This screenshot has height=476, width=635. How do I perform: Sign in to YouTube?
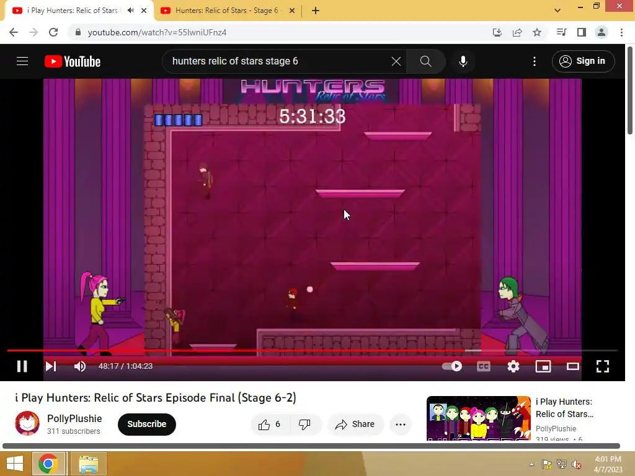[583, 61]
